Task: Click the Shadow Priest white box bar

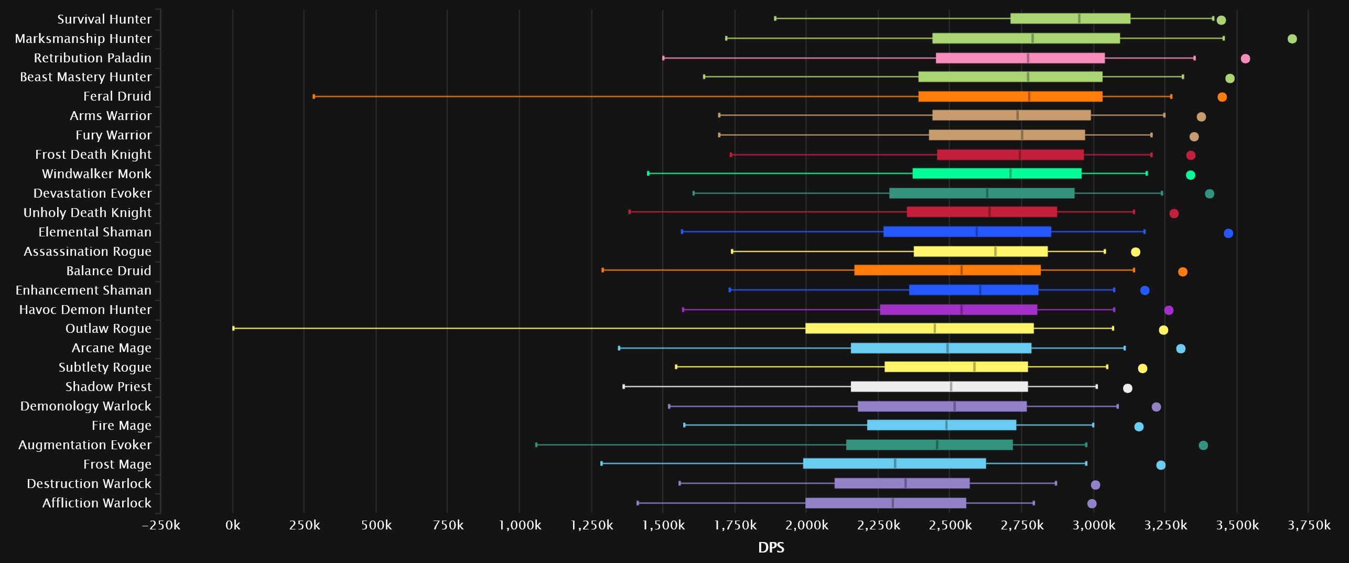Action: (x=940, y=387)
